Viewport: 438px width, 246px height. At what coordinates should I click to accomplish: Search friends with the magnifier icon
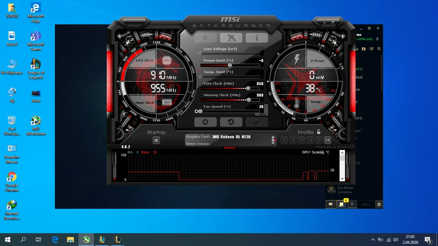(x=379, y=49)
